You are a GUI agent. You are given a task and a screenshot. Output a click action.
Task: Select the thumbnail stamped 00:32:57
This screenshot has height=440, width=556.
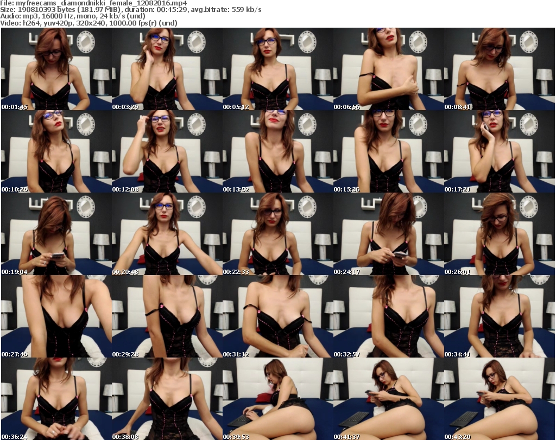[388, 316]
